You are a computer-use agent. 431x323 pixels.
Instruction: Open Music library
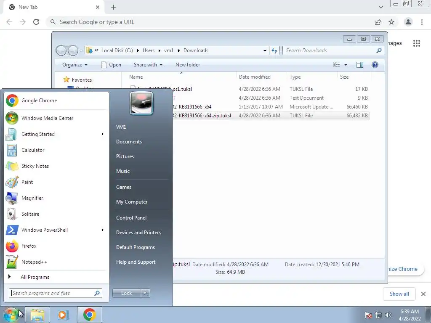123,171
